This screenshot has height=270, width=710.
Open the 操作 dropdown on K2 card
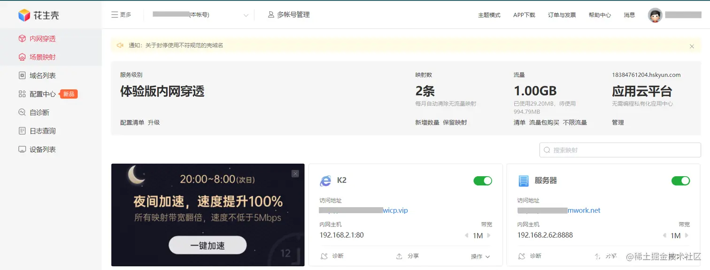[x=480, y=256]
